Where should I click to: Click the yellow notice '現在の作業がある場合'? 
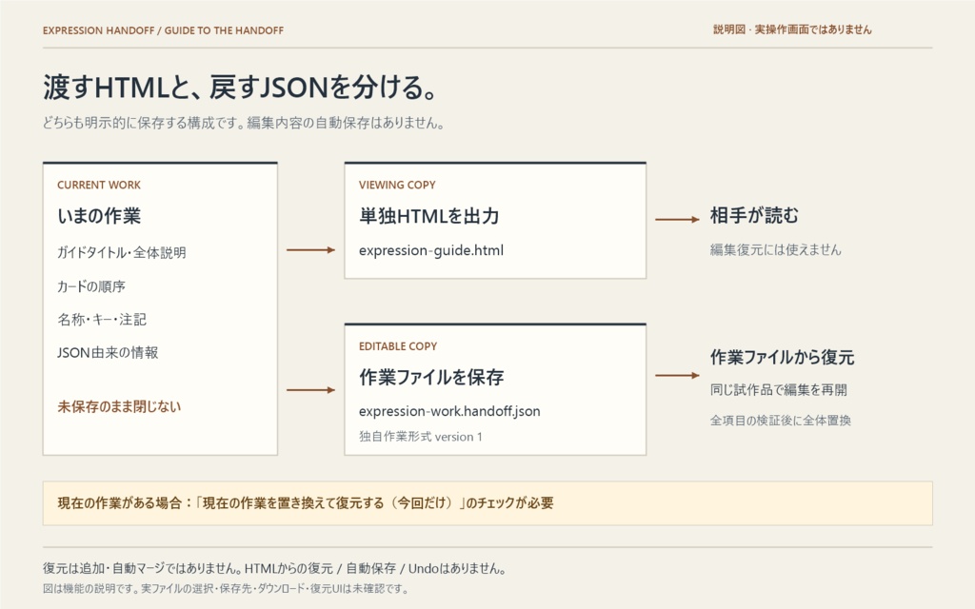(x=487, y=503)
